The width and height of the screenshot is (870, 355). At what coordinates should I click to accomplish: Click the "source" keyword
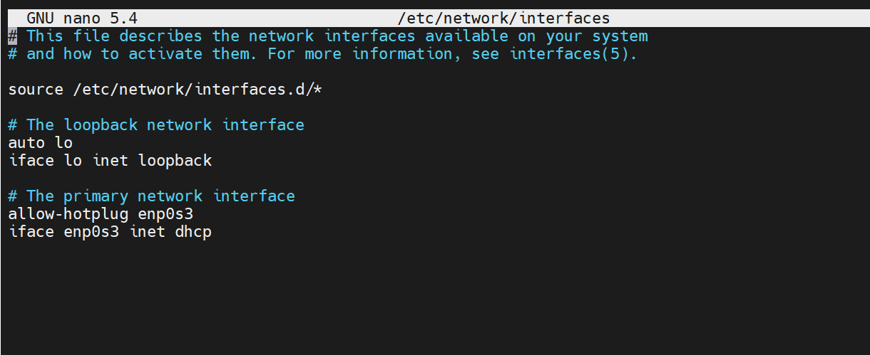coord(36,90)
